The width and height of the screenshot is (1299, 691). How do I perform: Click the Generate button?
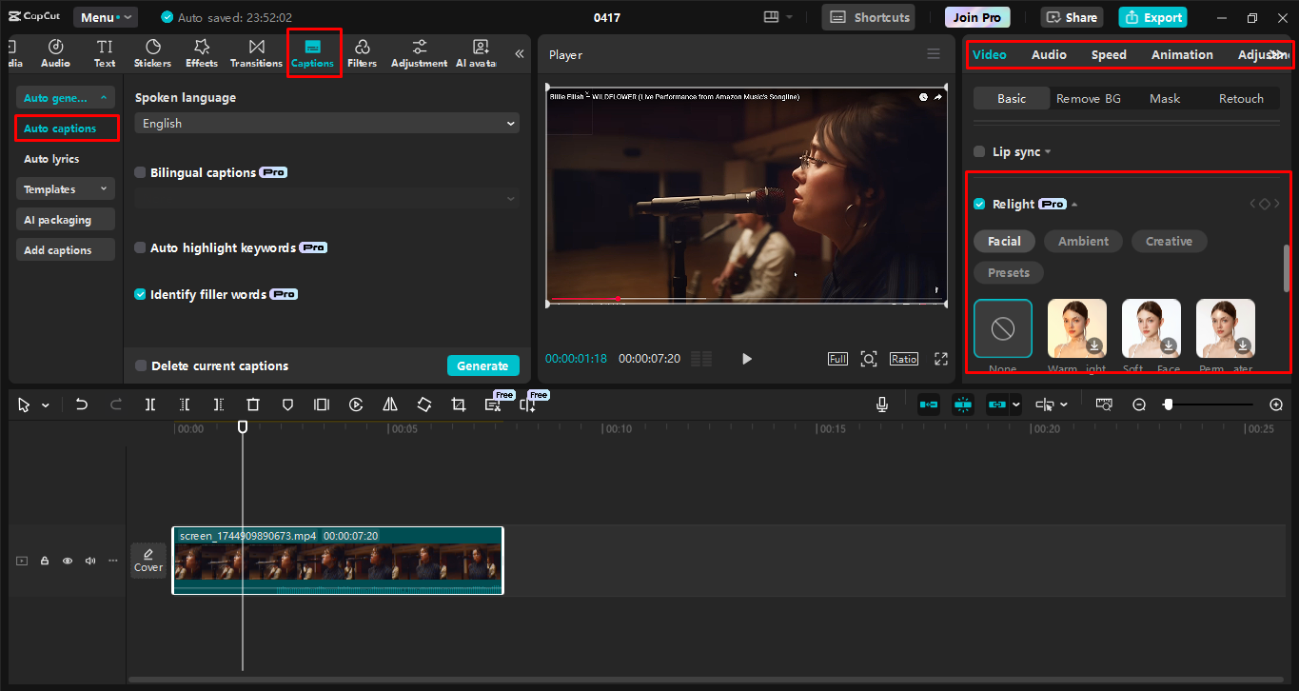[x=482, y=366]
